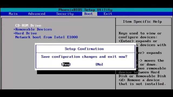This screenshot has width=173, height=97.
Task: Switch to the Advanced tab
Action: tap(37, 14)
